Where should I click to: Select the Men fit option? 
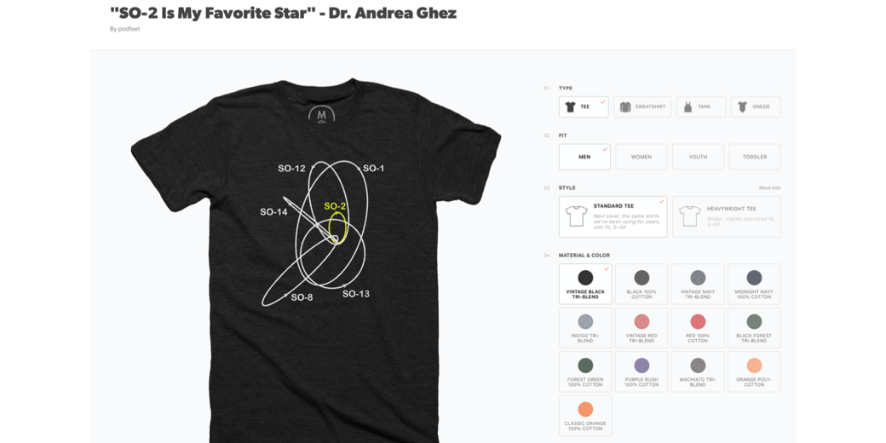584,157
